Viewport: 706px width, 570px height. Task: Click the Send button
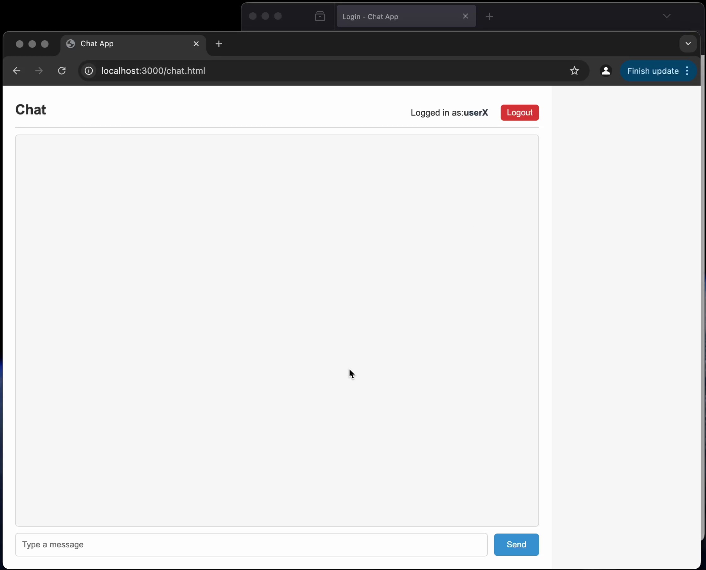(x=516, y=544)
